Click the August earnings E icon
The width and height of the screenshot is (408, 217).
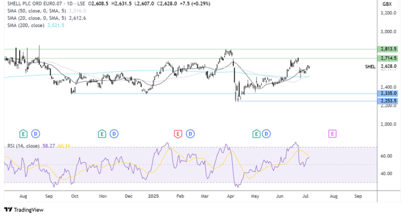click(x=23, y=134)
